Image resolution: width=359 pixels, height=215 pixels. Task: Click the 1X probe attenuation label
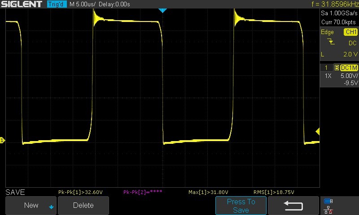pos(328,76)
